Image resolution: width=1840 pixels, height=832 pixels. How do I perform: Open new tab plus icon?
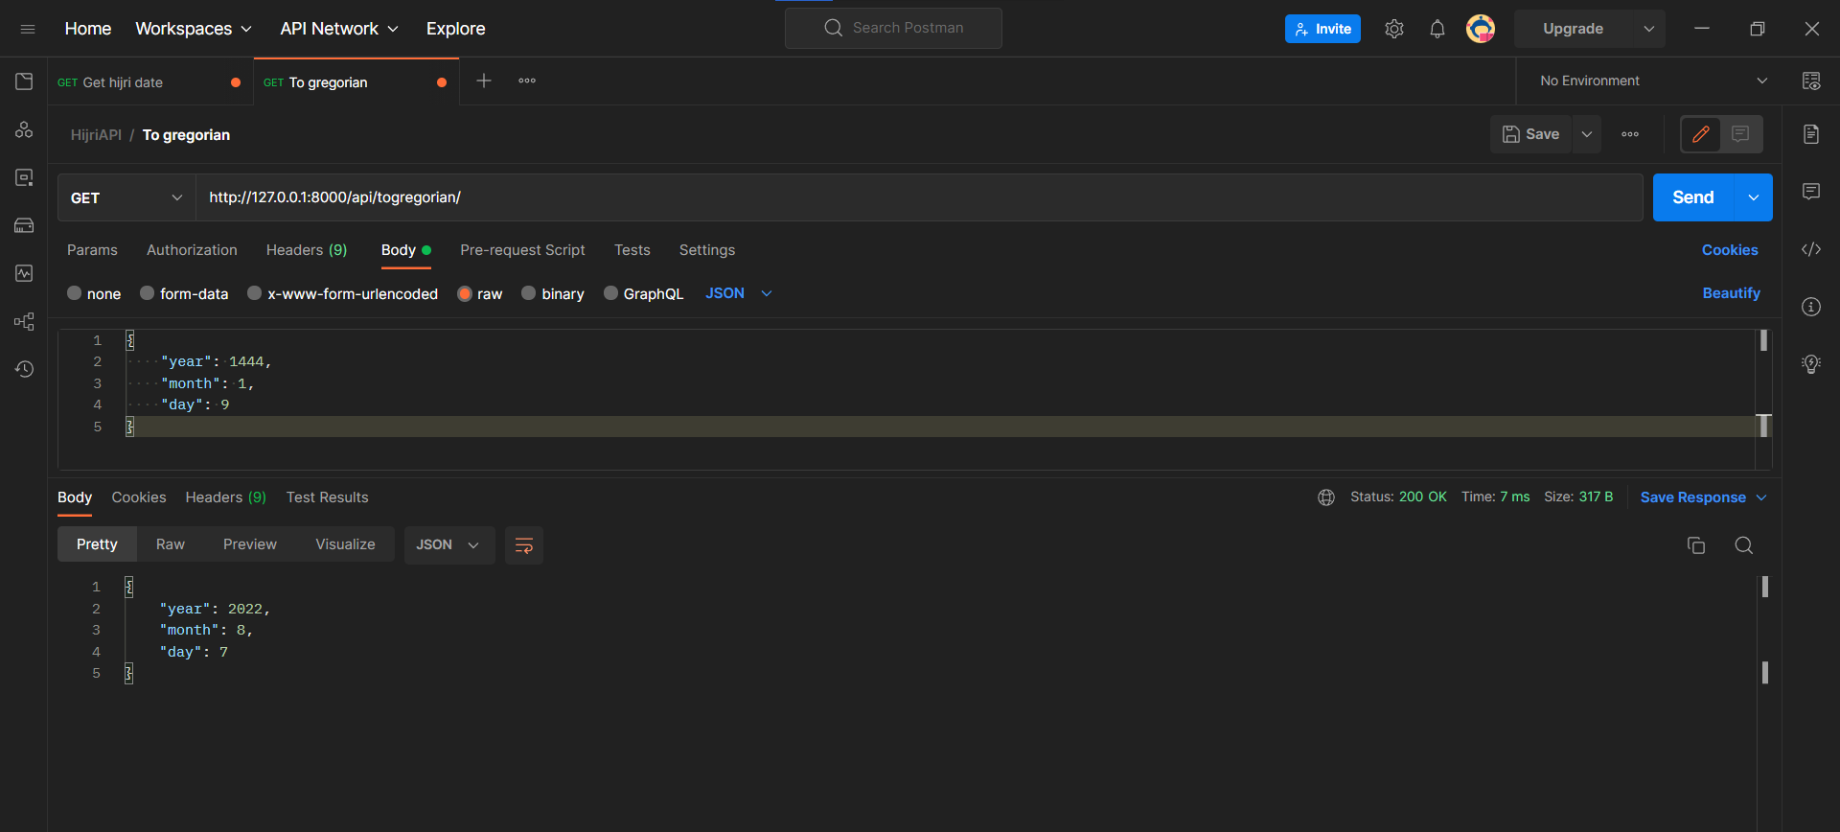coord(484,81)
